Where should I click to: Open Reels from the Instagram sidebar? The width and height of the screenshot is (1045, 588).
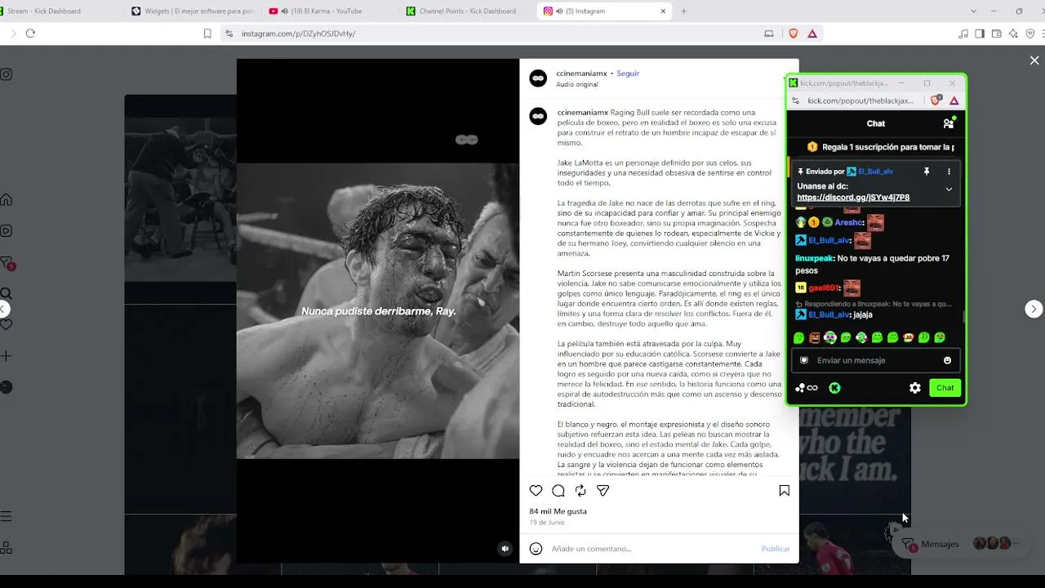6,231
